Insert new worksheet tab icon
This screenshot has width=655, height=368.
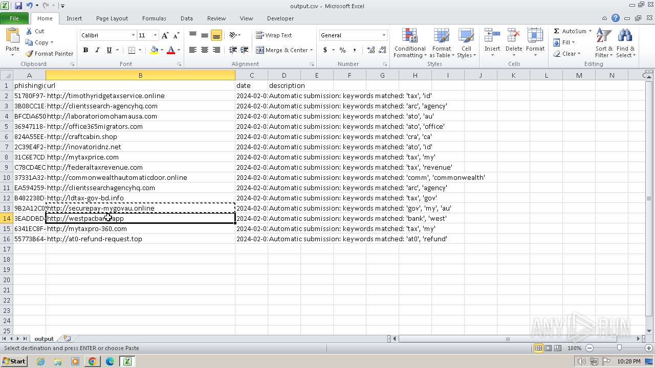(67, 339)
